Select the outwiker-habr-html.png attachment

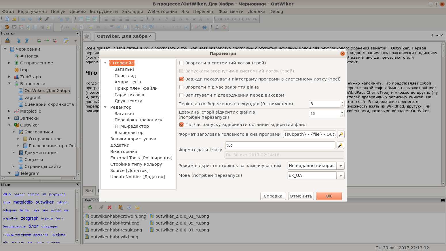(x=115, y=223)
